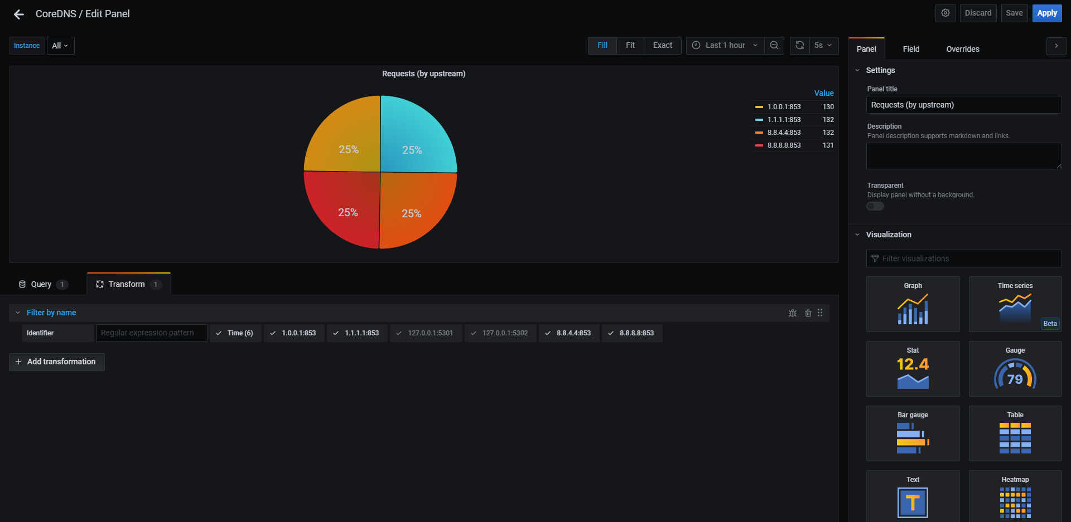Collapse the options pane with the chevron arrow
The width and height of the screenshot is (1071, 522).
click(x=1056, y=46)
